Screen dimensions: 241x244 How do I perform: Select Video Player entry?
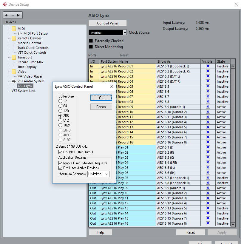[x=33, y=76]
